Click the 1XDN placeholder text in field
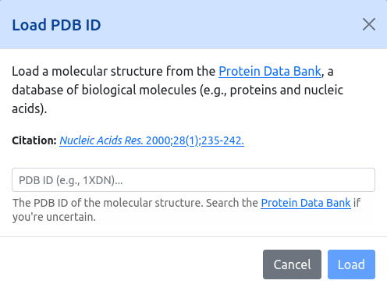The width and height of the screenshot is (387, 291). click(x=98, y=180)
